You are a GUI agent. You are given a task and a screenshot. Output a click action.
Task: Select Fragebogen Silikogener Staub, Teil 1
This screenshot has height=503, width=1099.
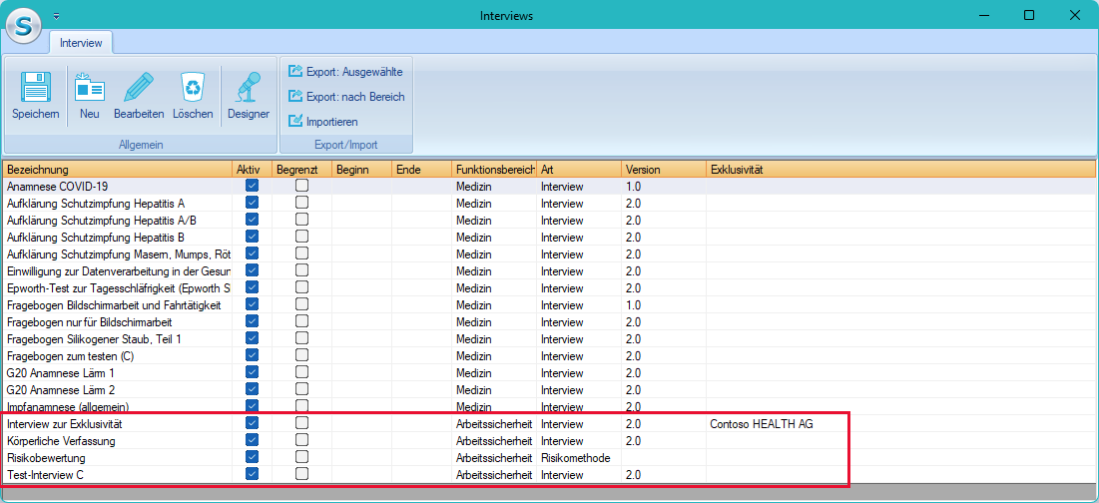point(549,339)
